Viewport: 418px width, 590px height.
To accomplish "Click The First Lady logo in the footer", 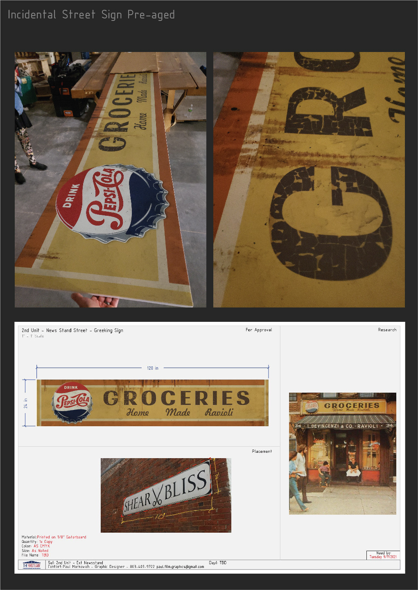I will pos(32,565).
